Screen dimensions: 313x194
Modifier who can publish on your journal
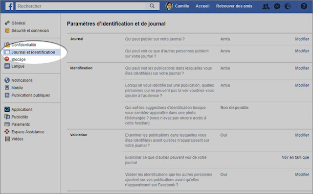coord(302,39)
